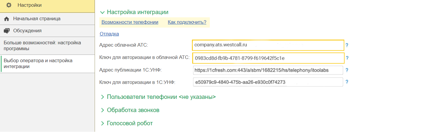Click the Адрес облачной АТС input field
The width and height of the screenshot is (424, 132).
[268, 45]
